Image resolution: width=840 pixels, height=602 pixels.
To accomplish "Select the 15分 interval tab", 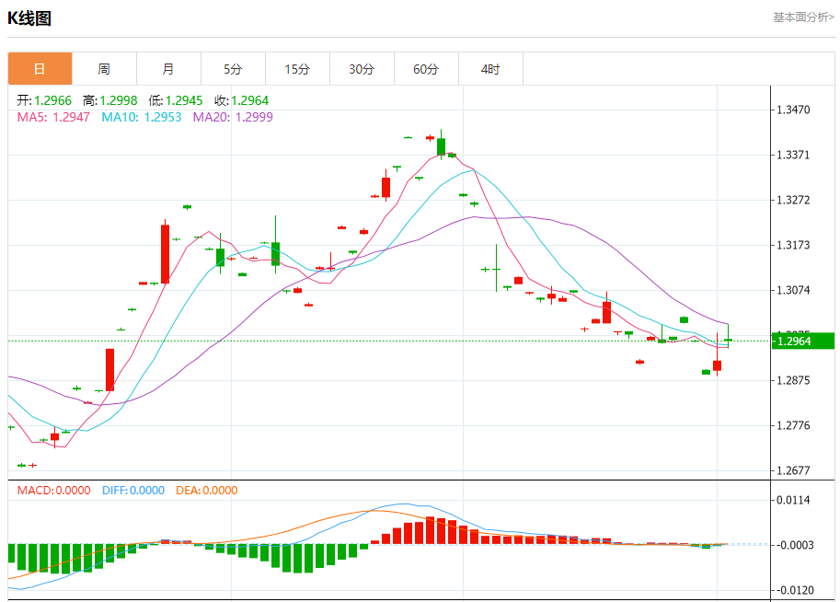I will pyautogui.click(x=297, y=69).
